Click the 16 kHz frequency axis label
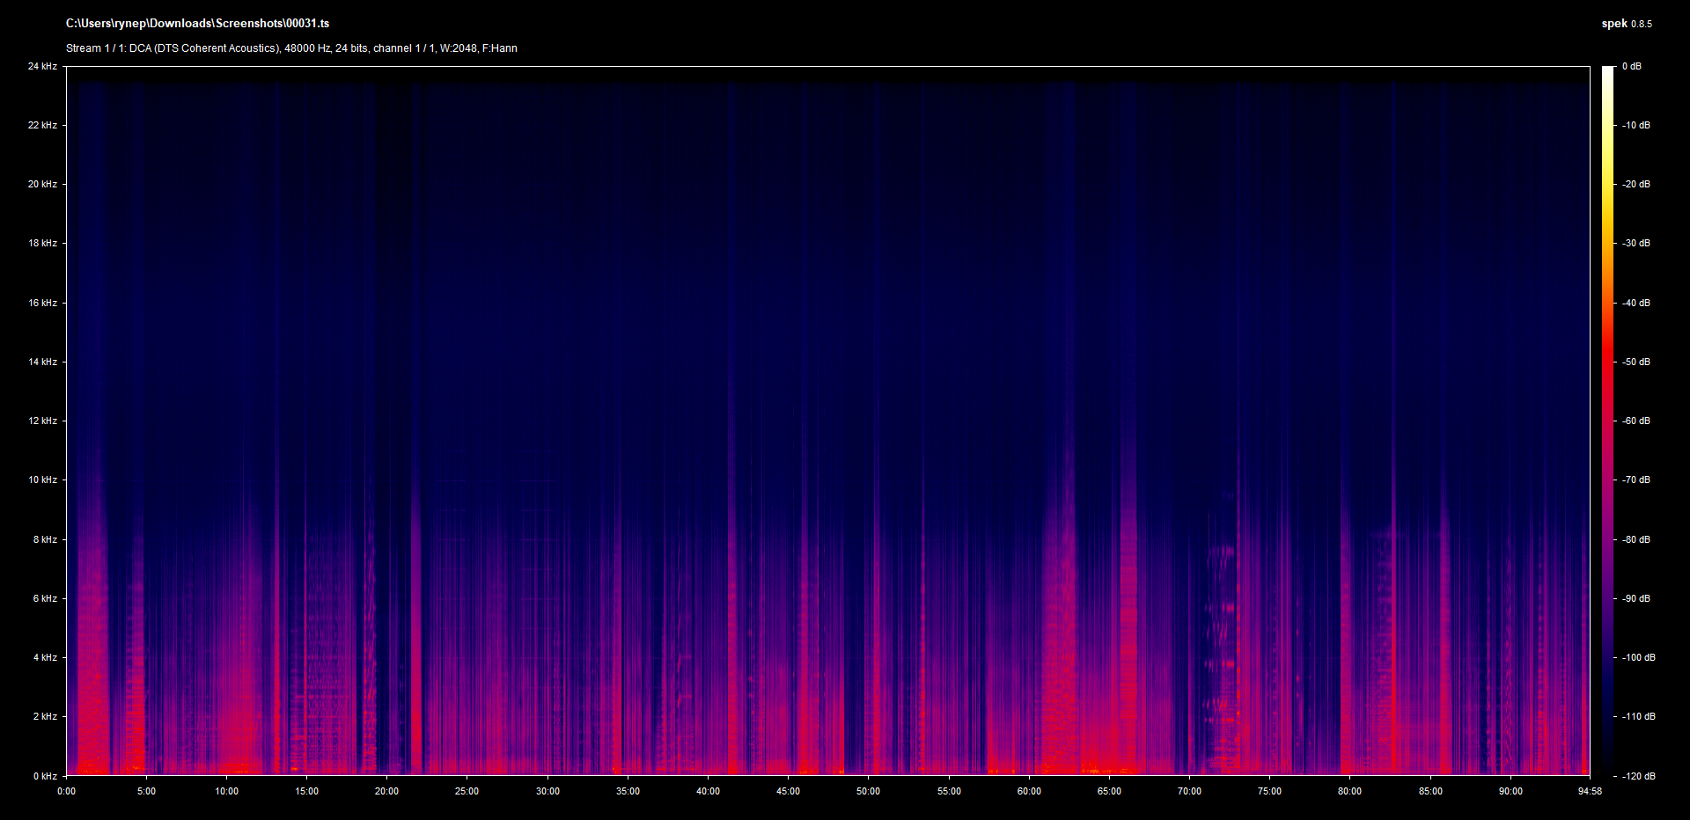 pyautogui.click(x=42, y=303)
